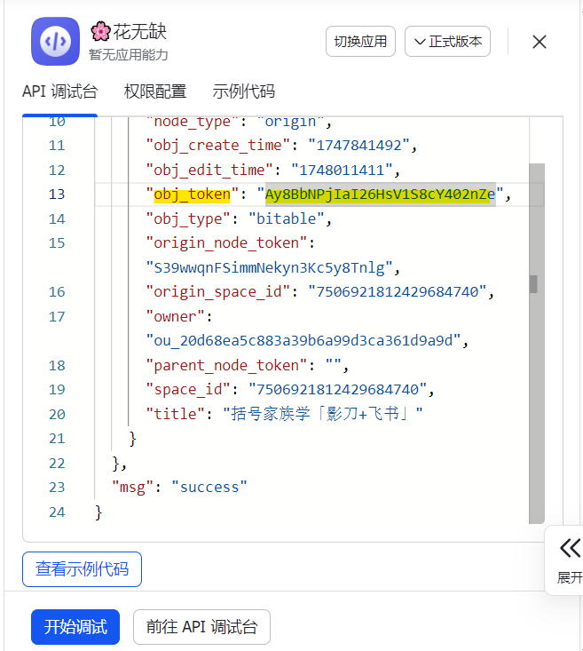Click the app code logo icon
Screen dimensions: 583x651
[x=55, y=42]
